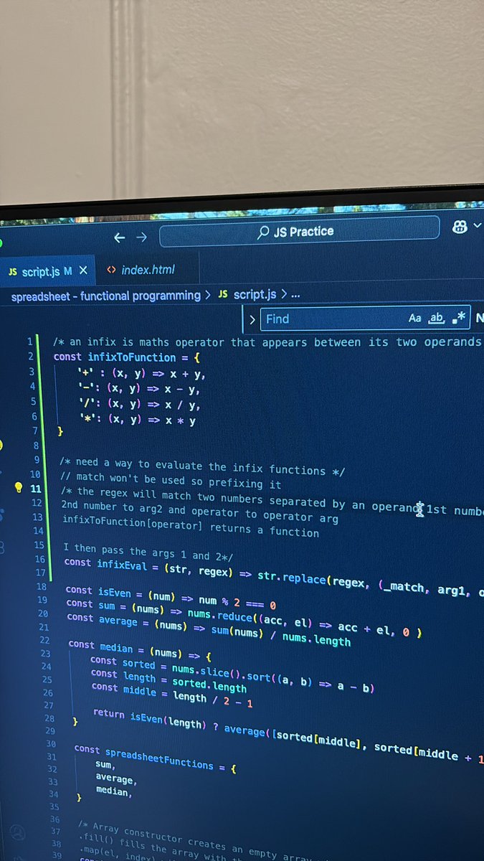Toggle Match Case (Aa) in Find
Screen dimensions: 484x861
(x=415, y=318)
